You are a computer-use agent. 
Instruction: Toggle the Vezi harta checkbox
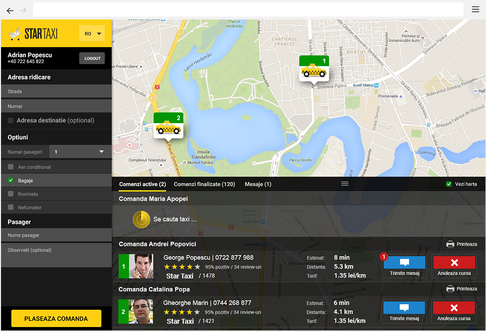click(449, 184)
